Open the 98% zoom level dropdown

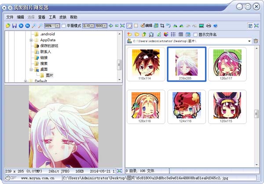[x=57, y=26]
